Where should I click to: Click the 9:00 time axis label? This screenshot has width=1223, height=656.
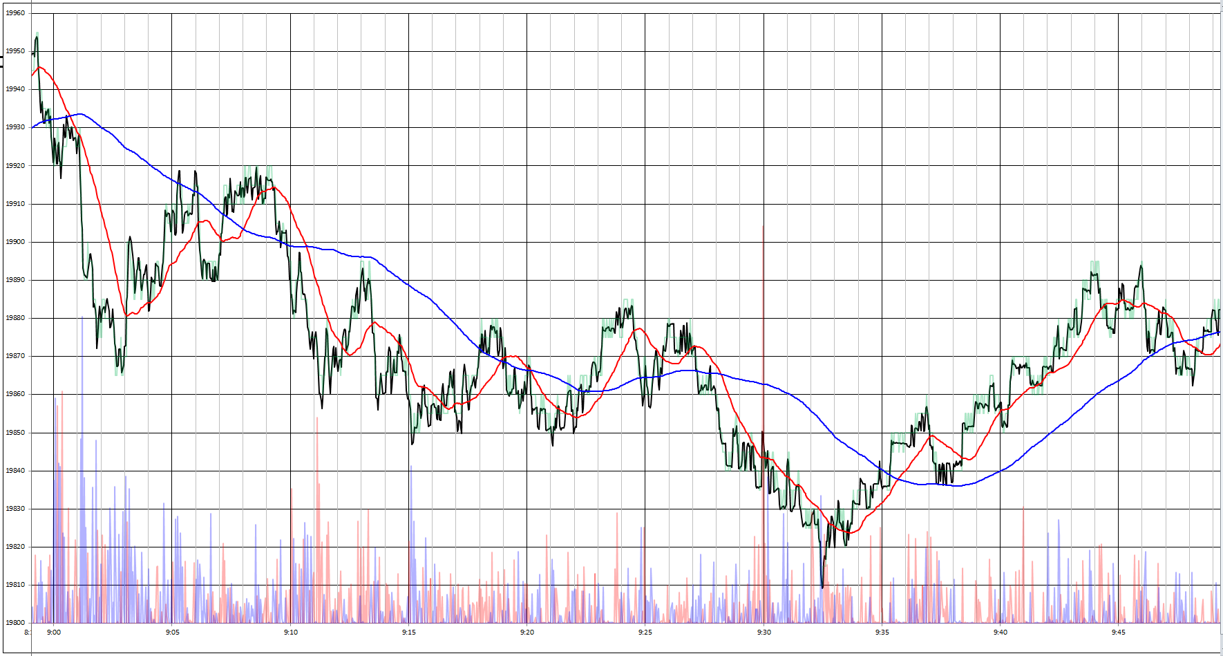click(54, 632)
